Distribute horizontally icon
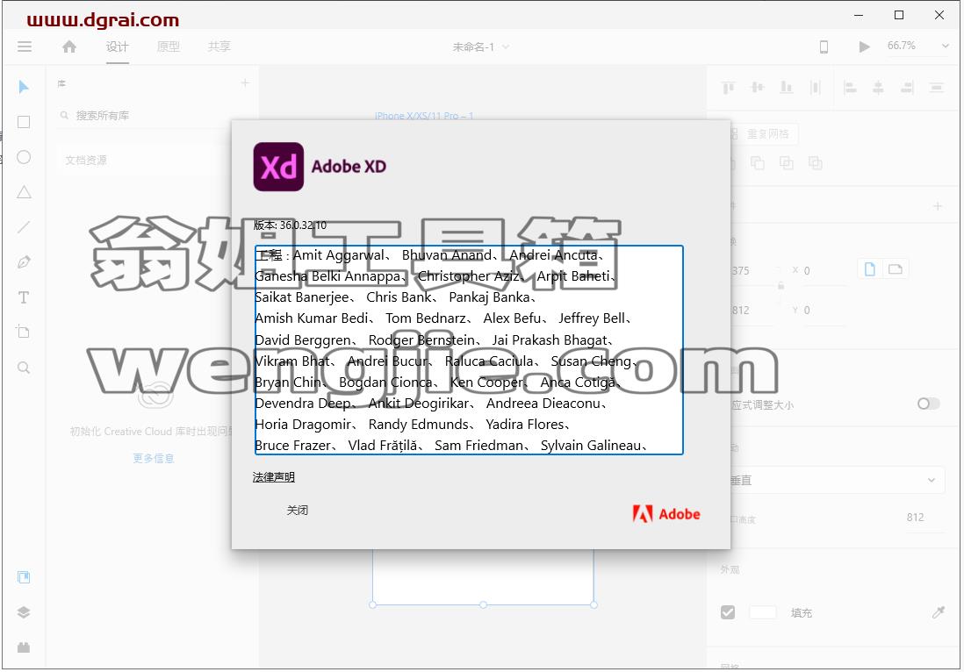964x672 pixels. tap(816, 88)
